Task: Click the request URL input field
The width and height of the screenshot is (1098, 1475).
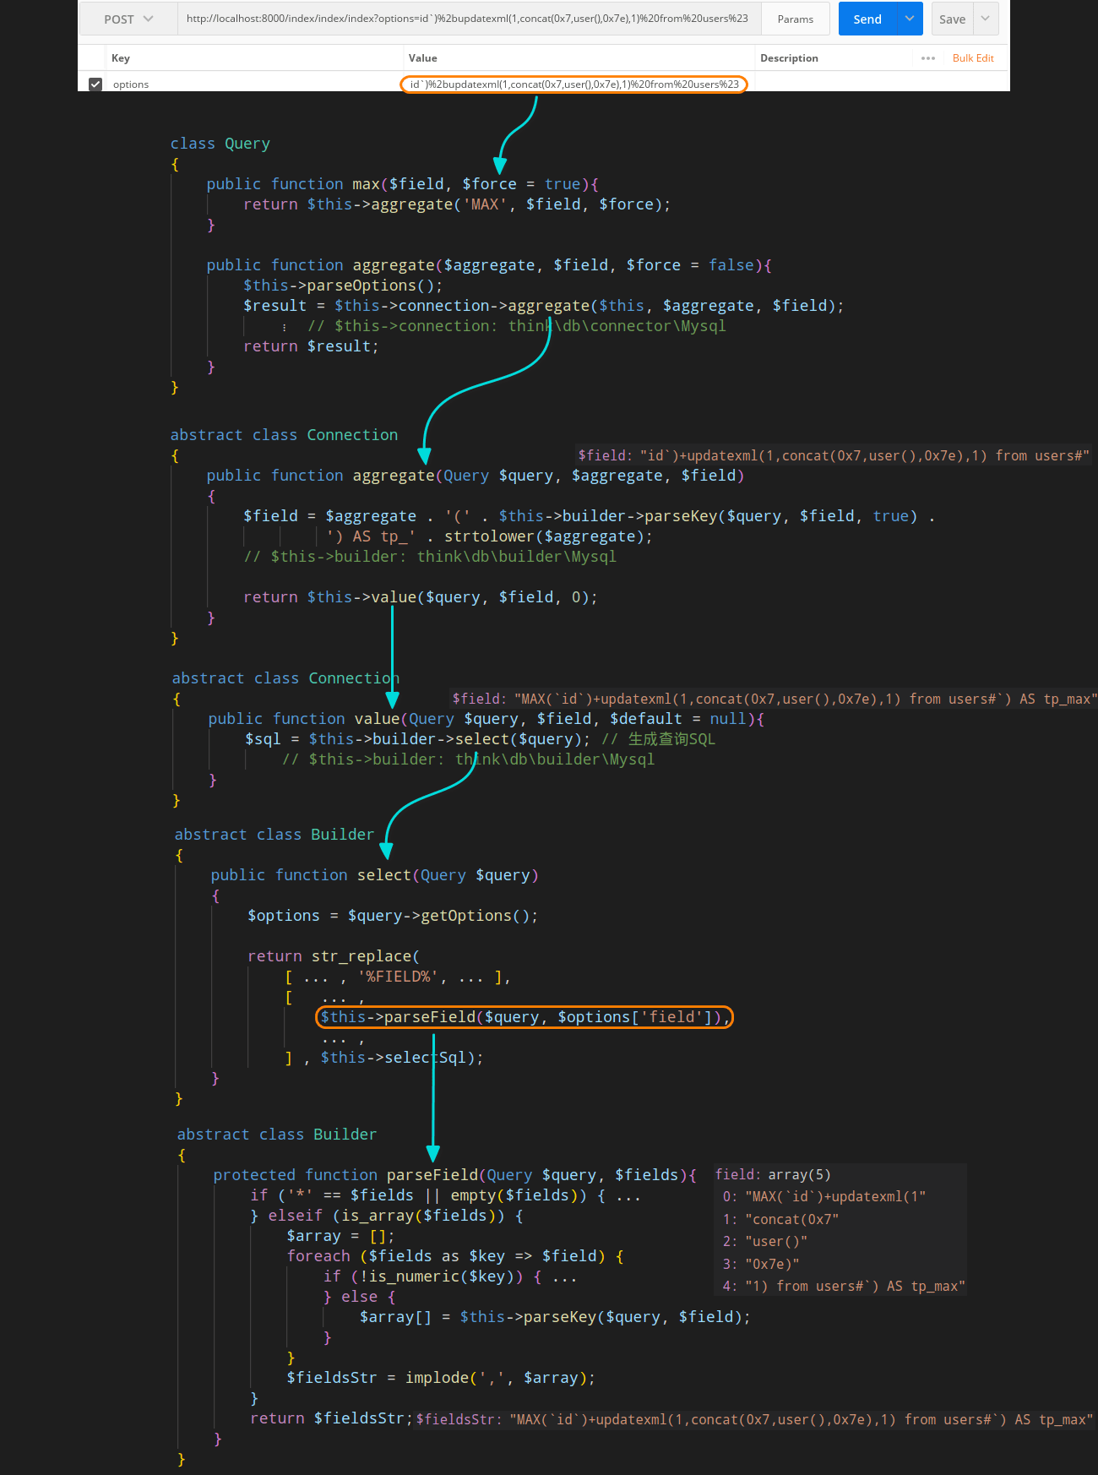Action: pyautogui.click(x=469, y=19)
